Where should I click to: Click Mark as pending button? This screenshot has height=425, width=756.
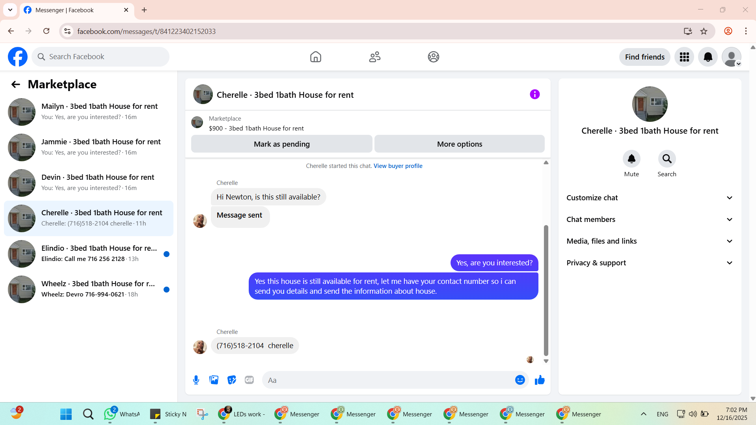(x=281, y=144)
